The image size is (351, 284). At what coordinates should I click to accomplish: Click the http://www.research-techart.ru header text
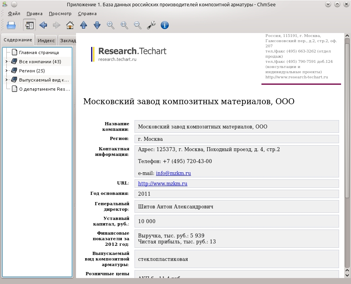click(296, 77)
